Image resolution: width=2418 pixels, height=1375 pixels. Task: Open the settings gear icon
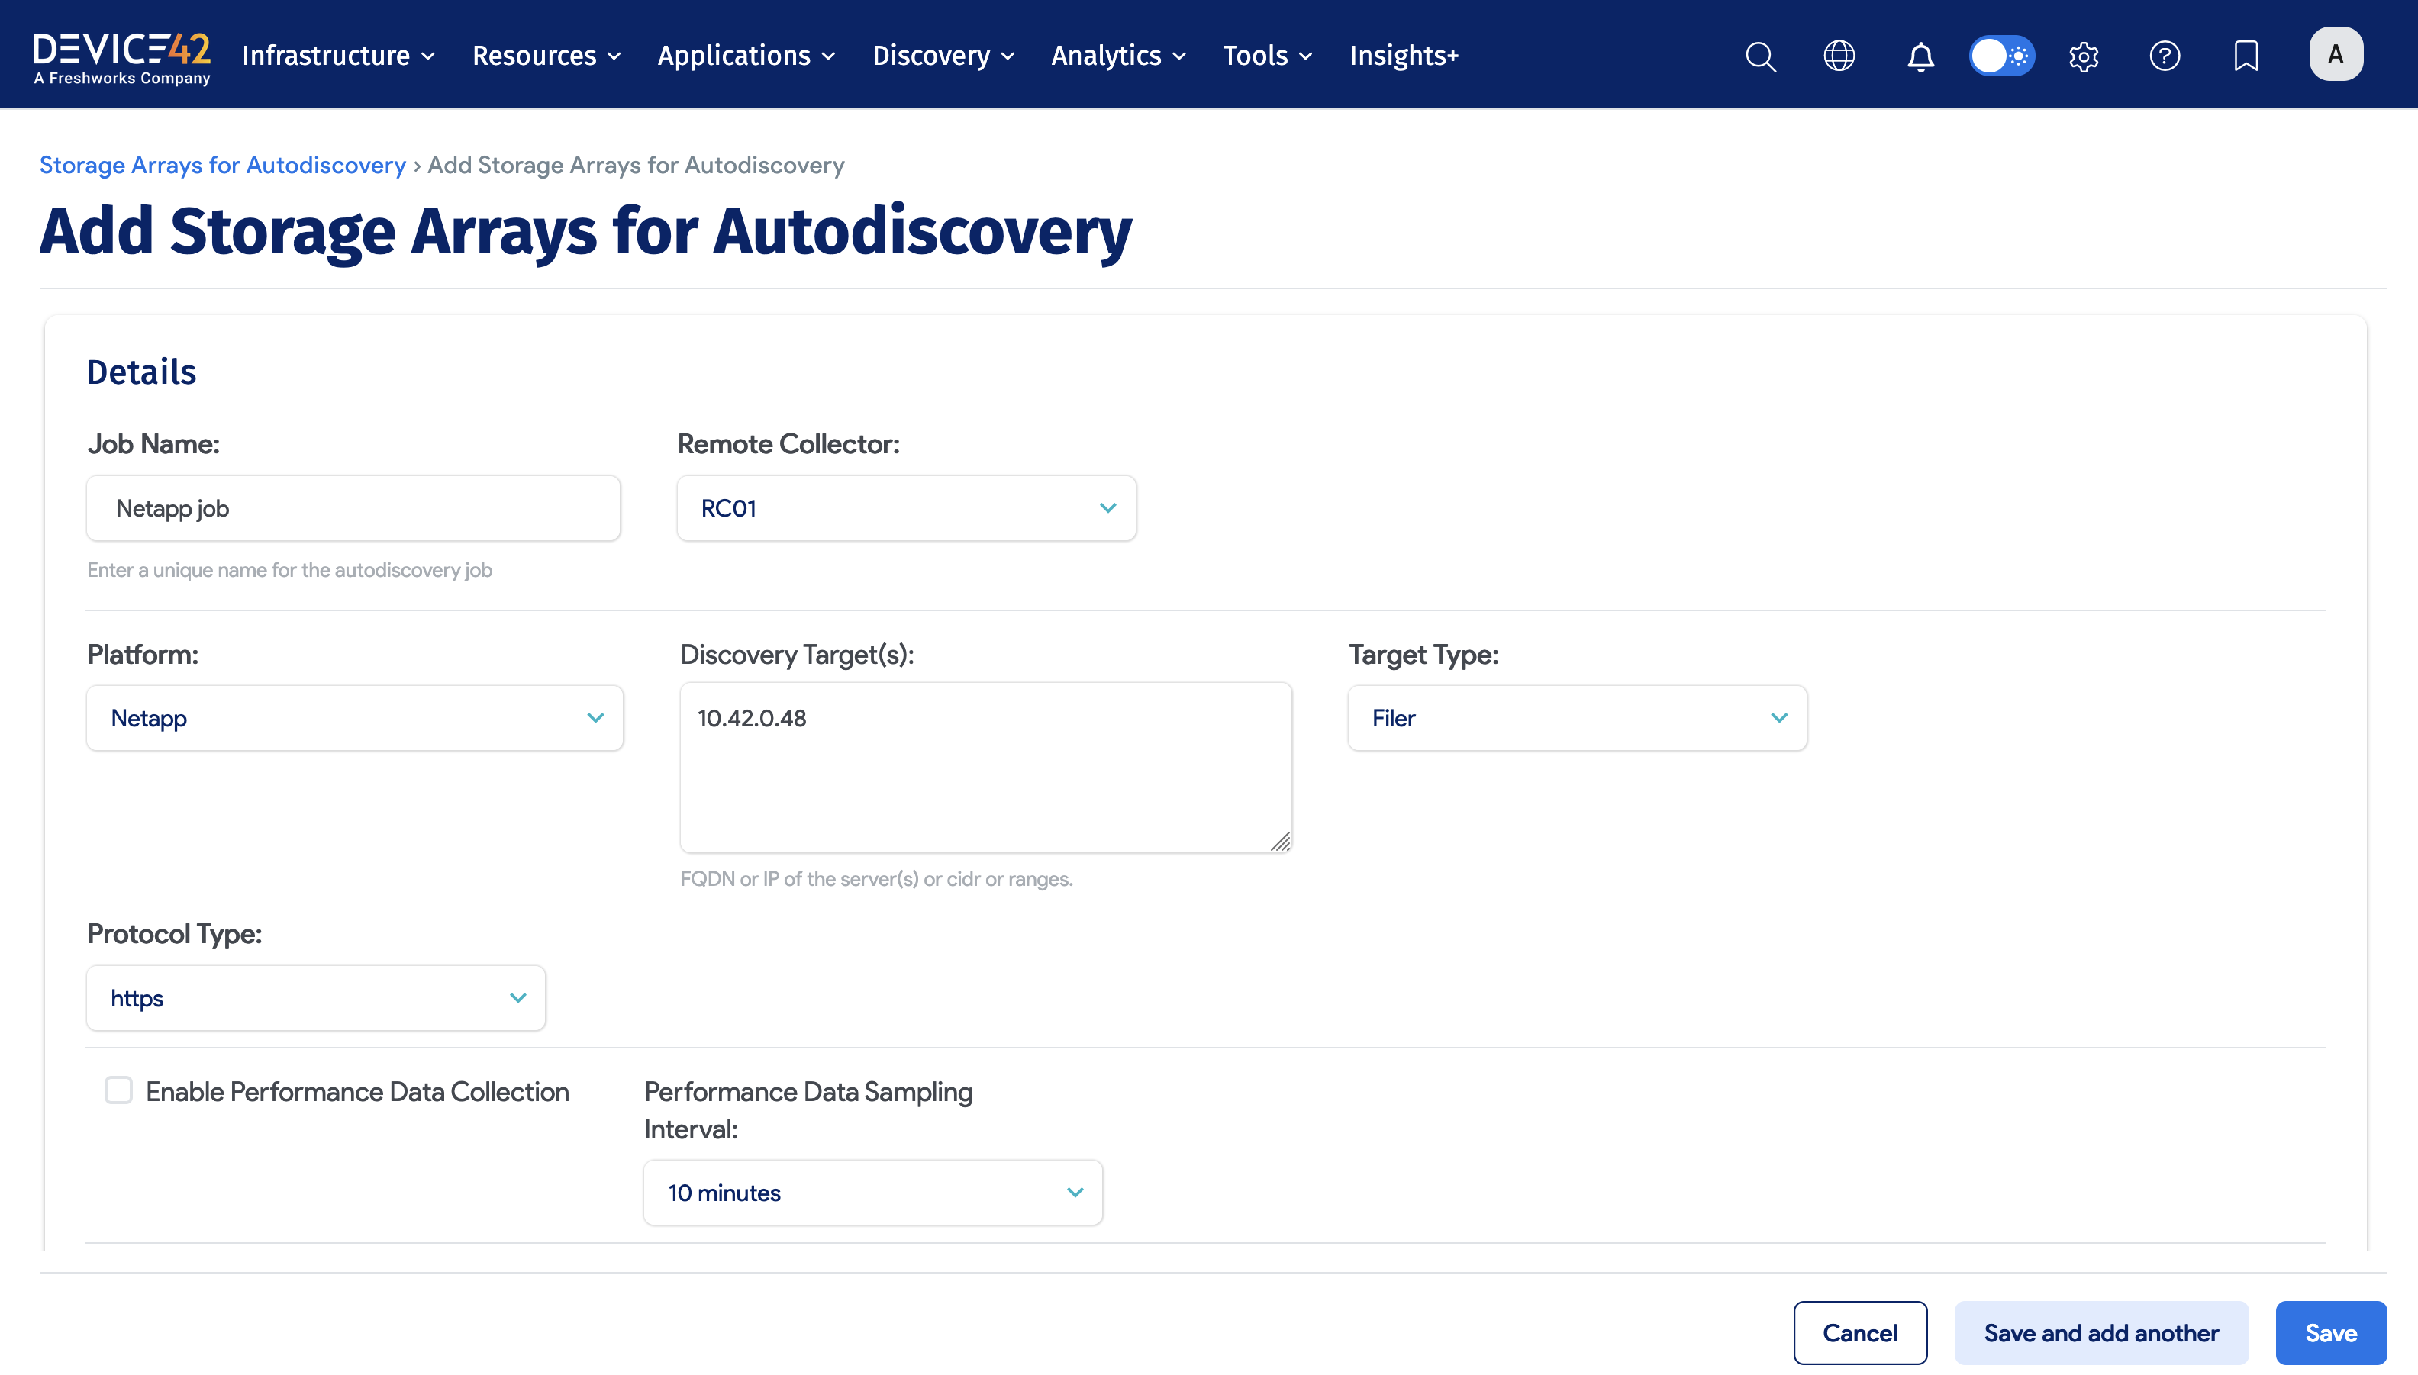point(2084,56)
